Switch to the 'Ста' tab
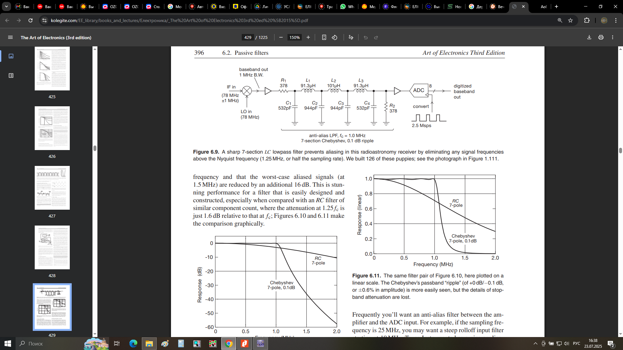The width and height of the screenshot is (623, 350). click(x=153, y=6)
